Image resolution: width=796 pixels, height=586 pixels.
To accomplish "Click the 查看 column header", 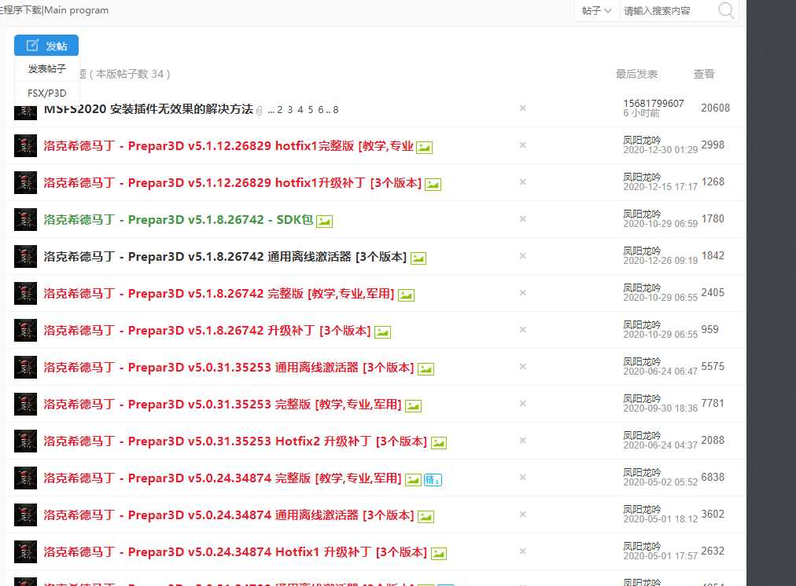I will (x=704, y=74).
